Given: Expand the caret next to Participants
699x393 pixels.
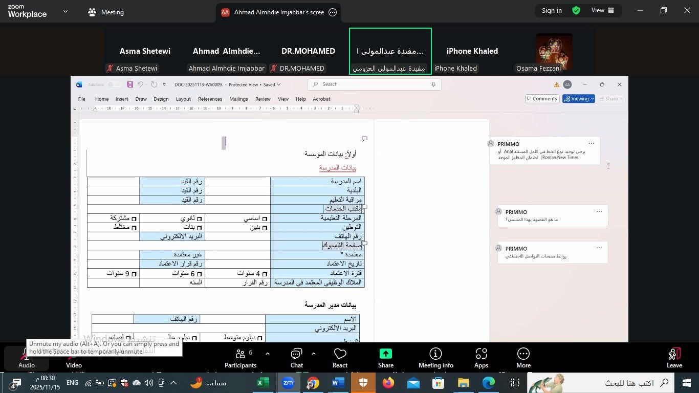Looking at the screenshot, I should coord(268,354).
